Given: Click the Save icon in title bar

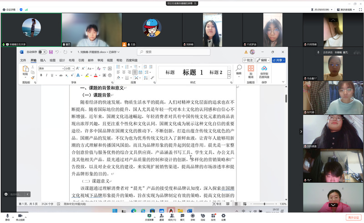Looking at the screenshot, I should [51, 52].
